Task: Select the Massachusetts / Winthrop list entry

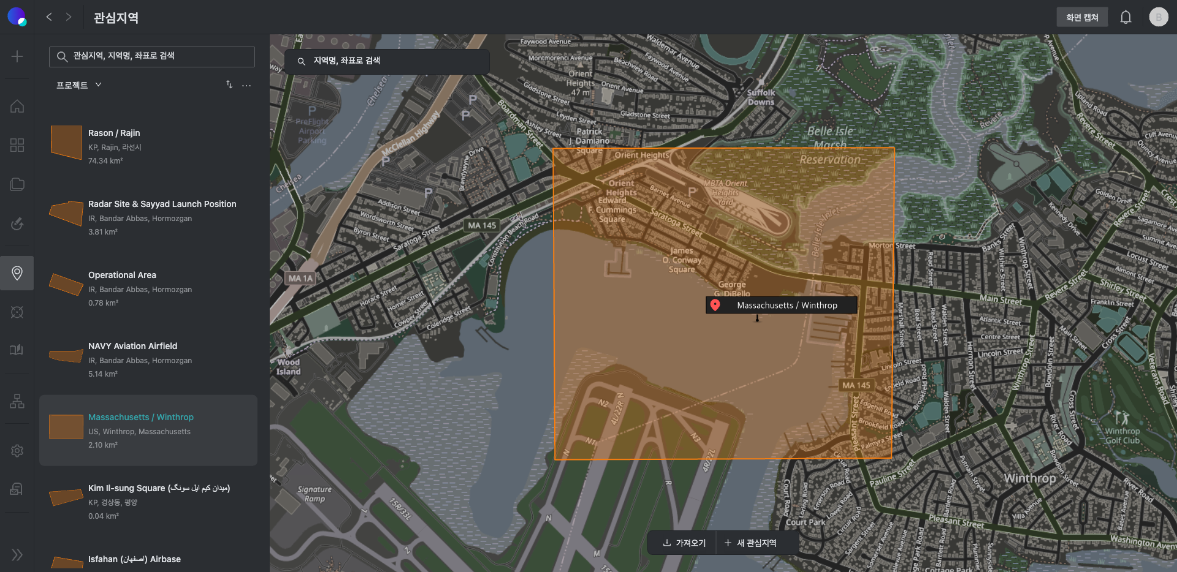Action: tap(148, 431)
